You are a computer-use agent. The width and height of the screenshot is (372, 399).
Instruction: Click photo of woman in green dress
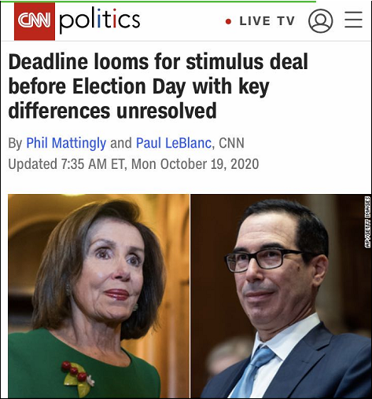click(98, 296)
